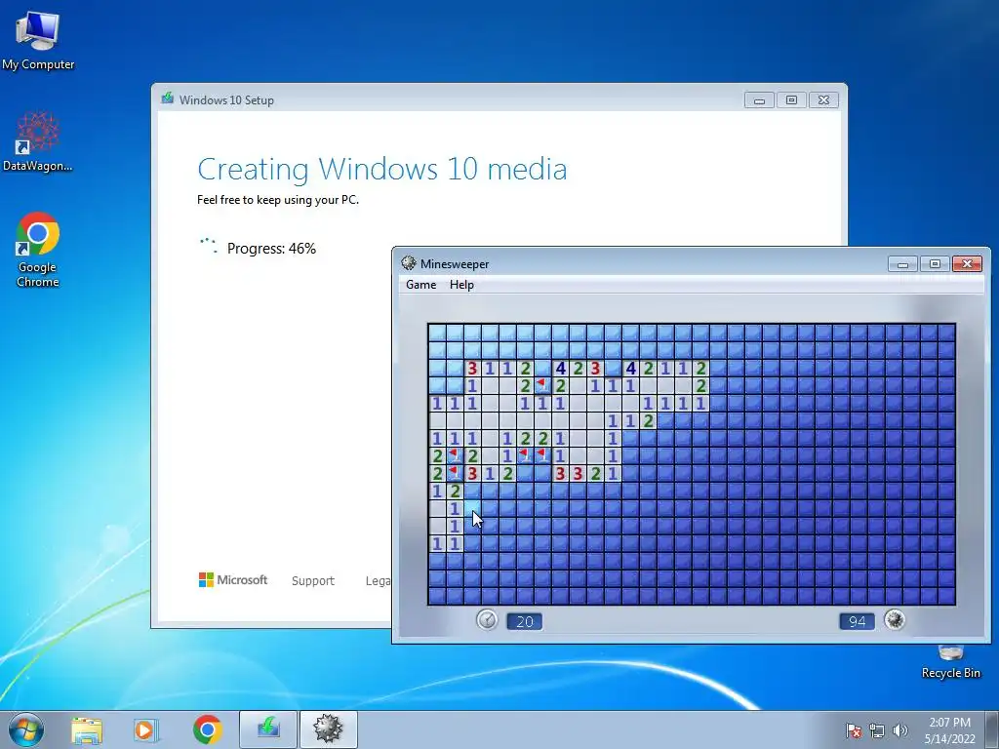Screen dimensions: 999x749
Task: Click the Windows 10 Setup title bar icon
Action: 168,99
